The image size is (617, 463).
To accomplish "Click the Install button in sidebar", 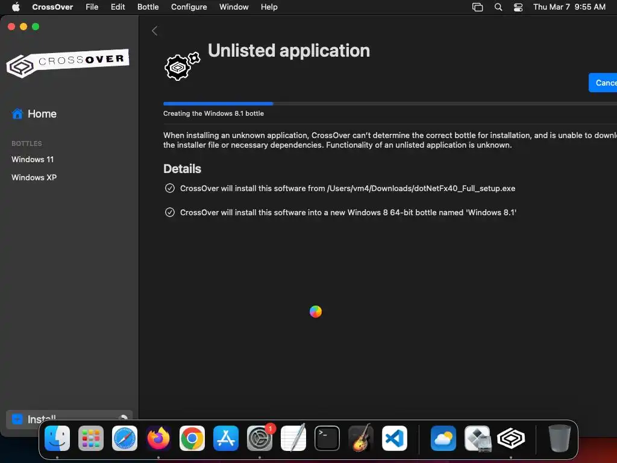I will (x=69, y=419).
